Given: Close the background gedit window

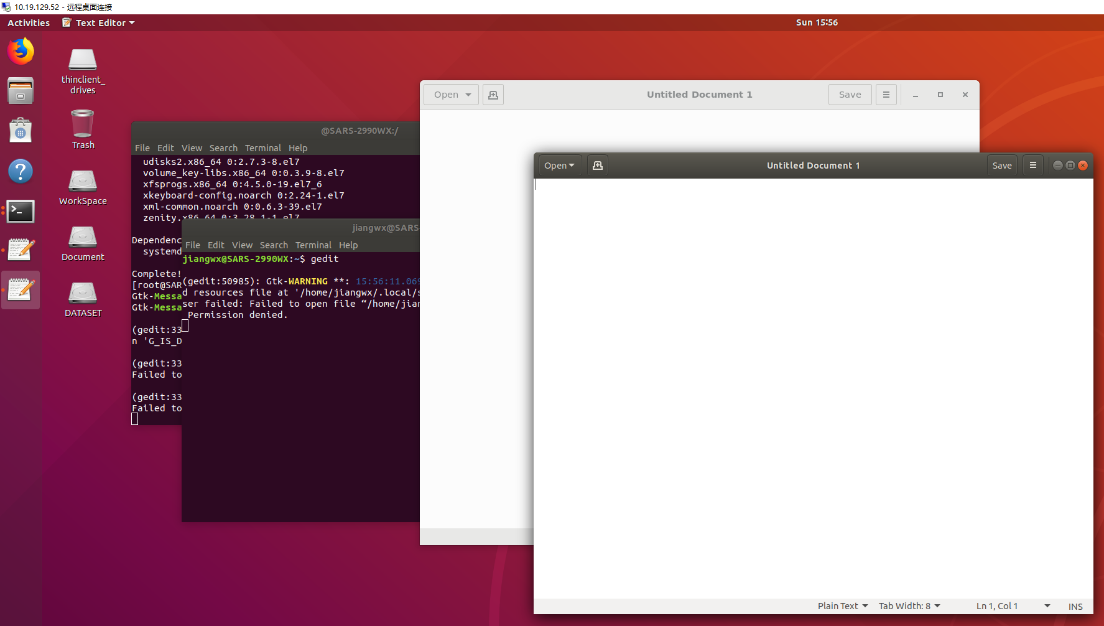Looking at the screenshot, I should (965, 95).
